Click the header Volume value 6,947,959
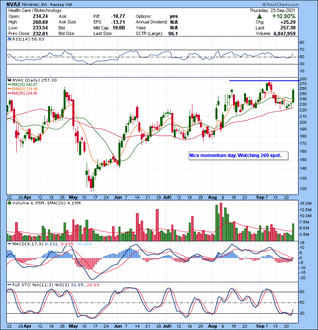This screenshot has height=330, width=318. tap(285, 33)
